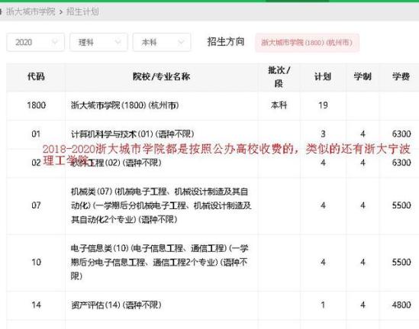Click the 院校/专业名称 column header
This screenshot has width=419, height=329.
[x=161, y=77]
